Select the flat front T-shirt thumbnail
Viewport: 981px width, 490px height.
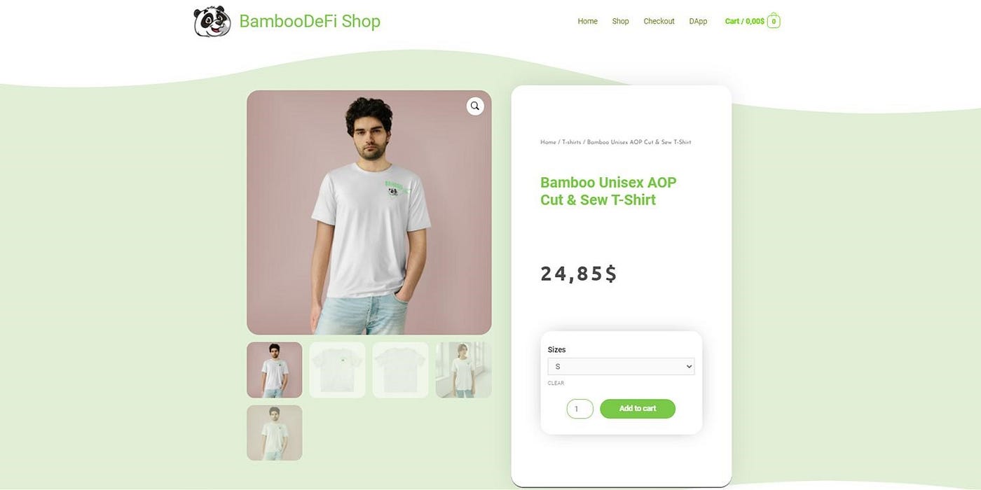tap(337, 370)
